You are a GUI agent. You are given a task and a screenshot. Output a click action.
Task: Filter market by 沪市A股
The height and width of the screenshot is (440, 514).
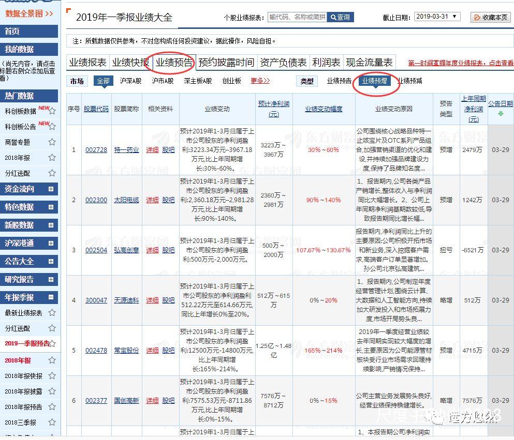[x=163, y=81]
